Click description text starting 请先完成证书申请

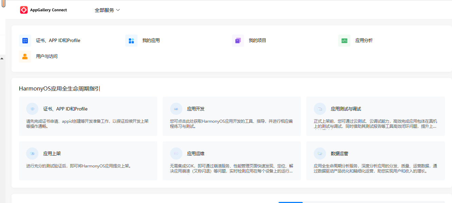[x=87, y=124]
